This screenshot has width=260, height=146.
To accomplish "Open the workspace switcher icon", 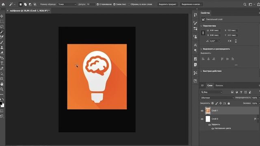I will [250, 4].
